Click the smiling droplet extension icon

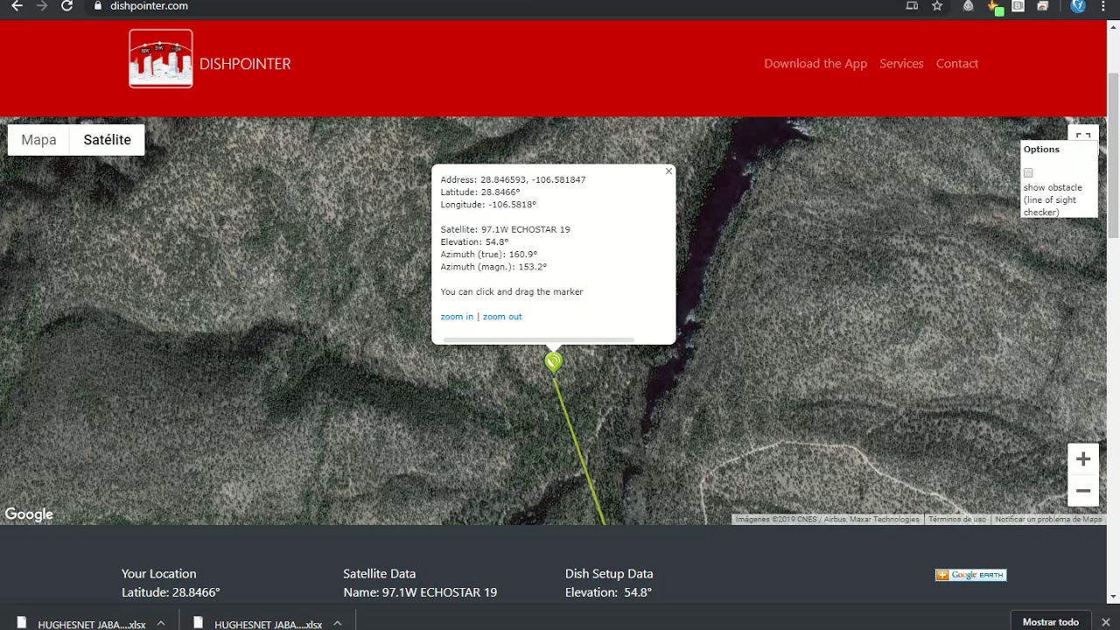968,6
